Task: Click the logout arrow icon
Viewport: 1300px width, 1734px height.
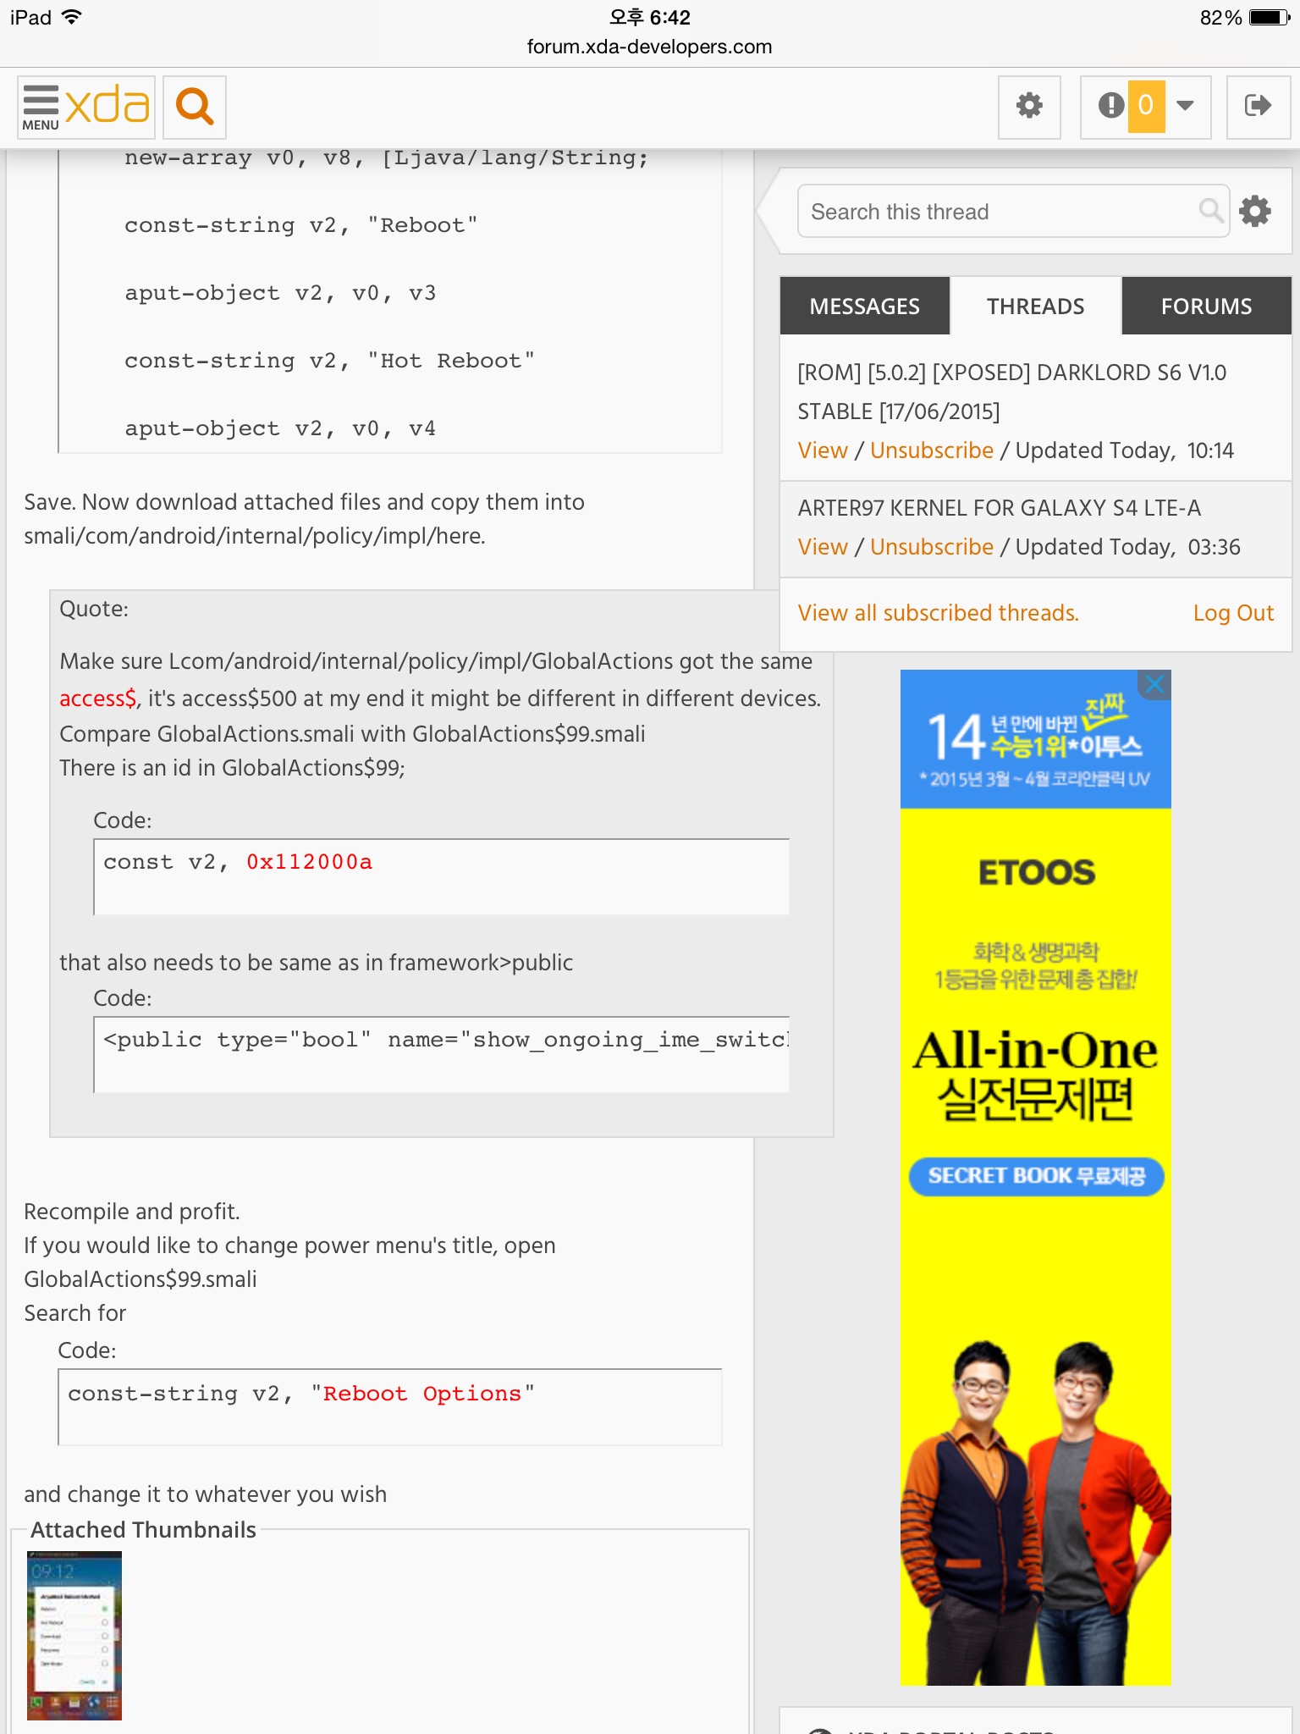Action: (1258, 107)
